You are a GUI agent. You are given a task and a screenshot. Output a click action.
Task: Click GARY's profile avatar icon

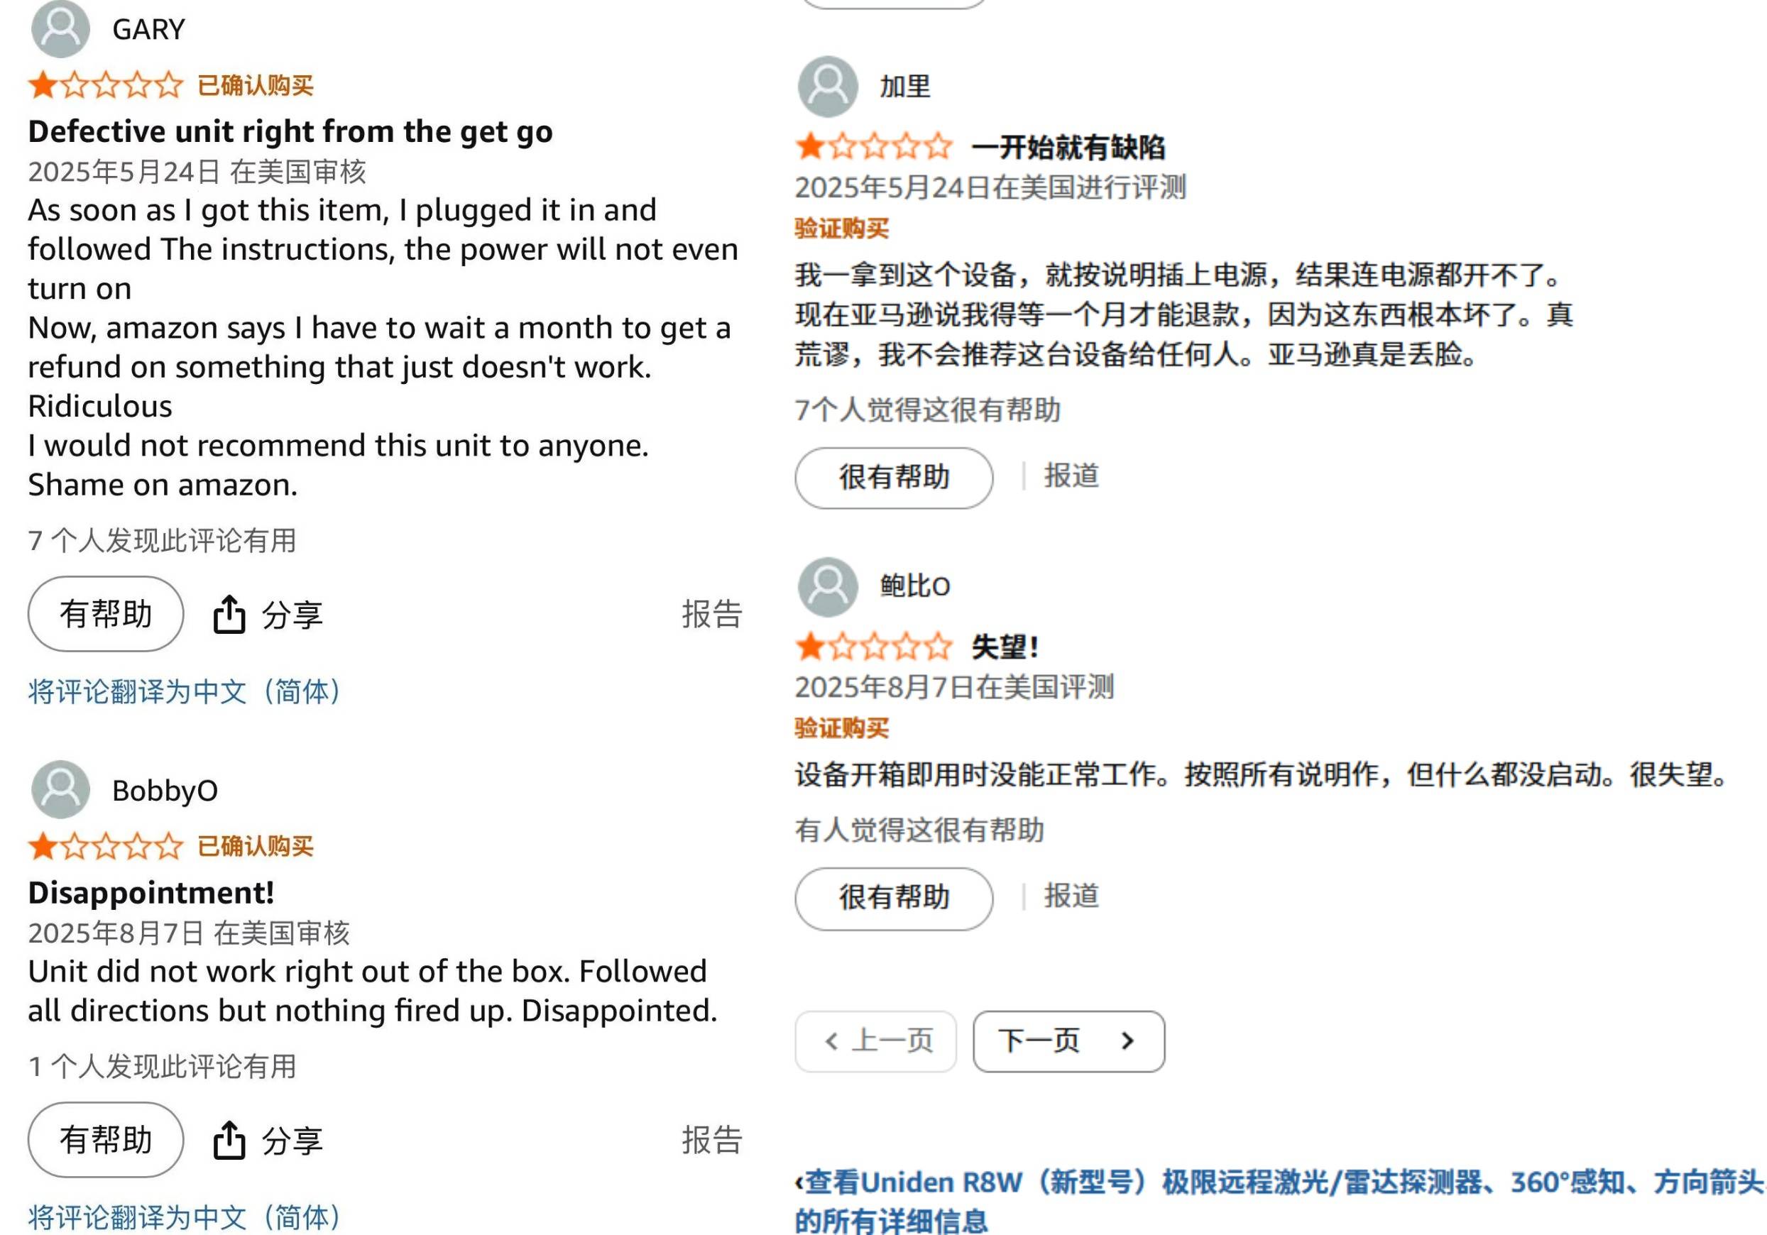[x=60, y=28]
